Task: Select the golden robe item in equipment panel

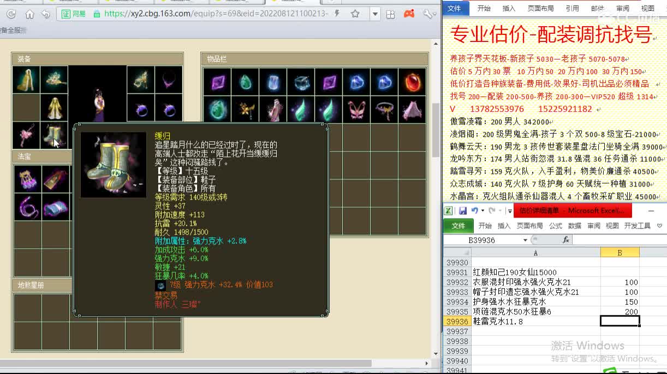Action: [26, 80]
